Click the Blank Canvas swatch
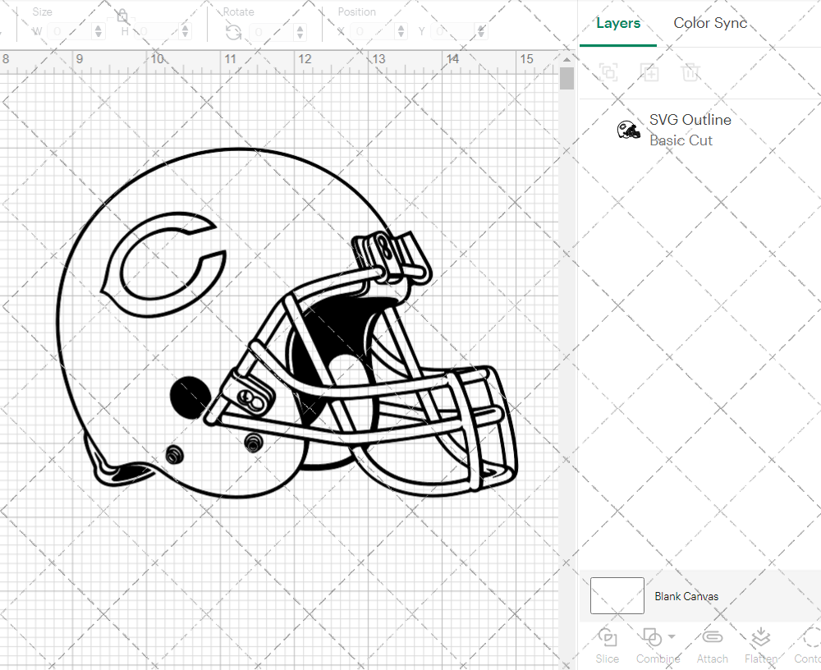821x670 pixels. click(617, 595)
